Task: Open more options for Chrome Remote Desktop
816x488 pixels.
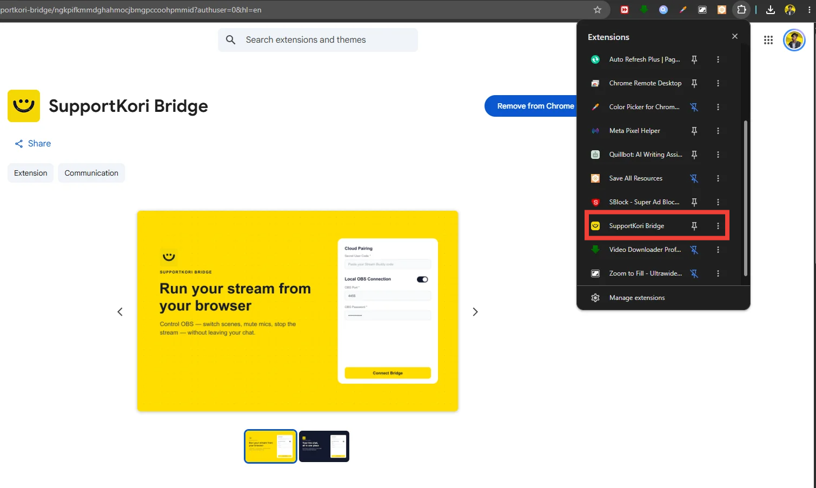Action: tap(718, 83)
